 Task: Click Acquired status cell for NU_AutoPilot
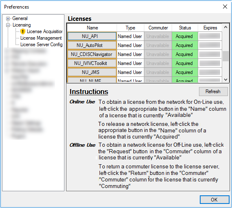tap(185, 45)
